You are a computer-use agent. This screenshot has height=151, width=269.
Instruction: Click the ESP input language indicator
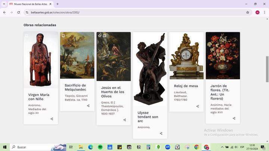coord(242,147)
